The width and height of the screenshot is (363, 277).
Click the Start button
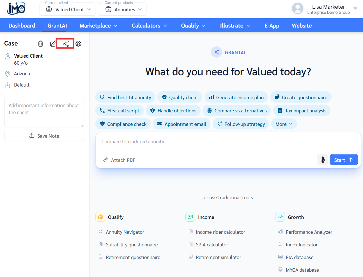[x=344, y=160]
